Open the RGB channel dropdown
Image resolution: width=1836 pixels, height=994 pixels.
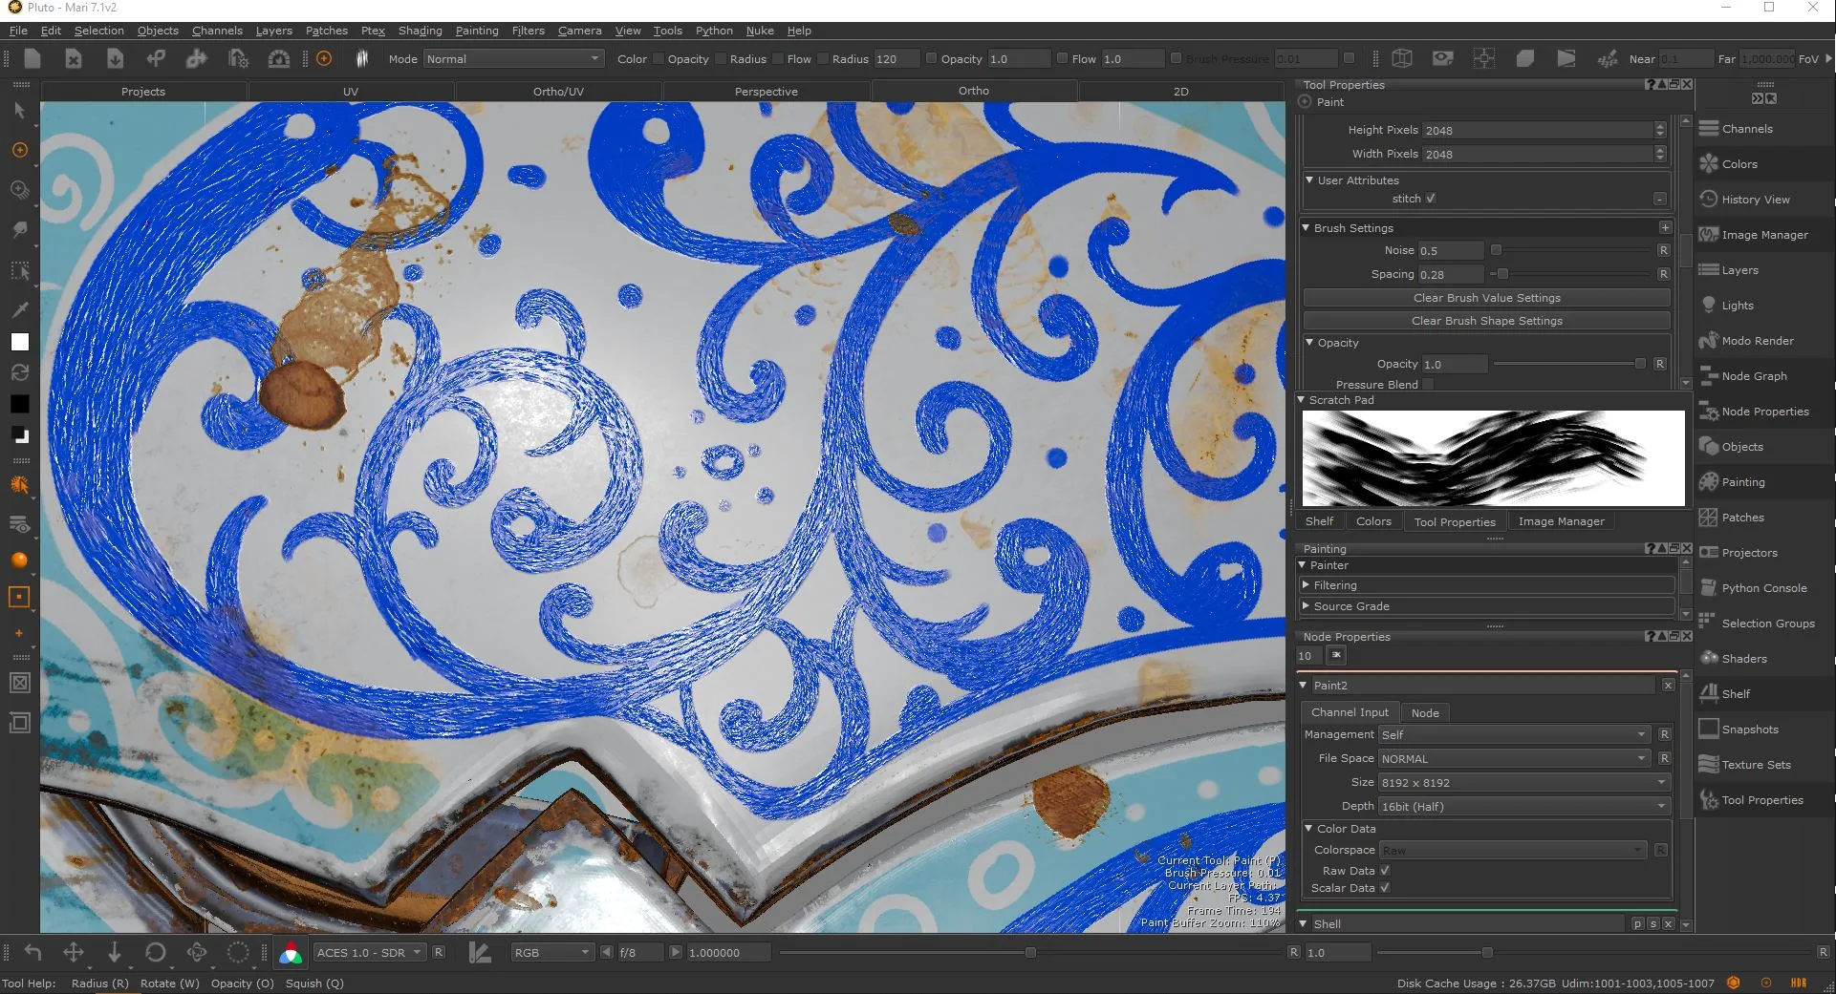pos(551,953)
